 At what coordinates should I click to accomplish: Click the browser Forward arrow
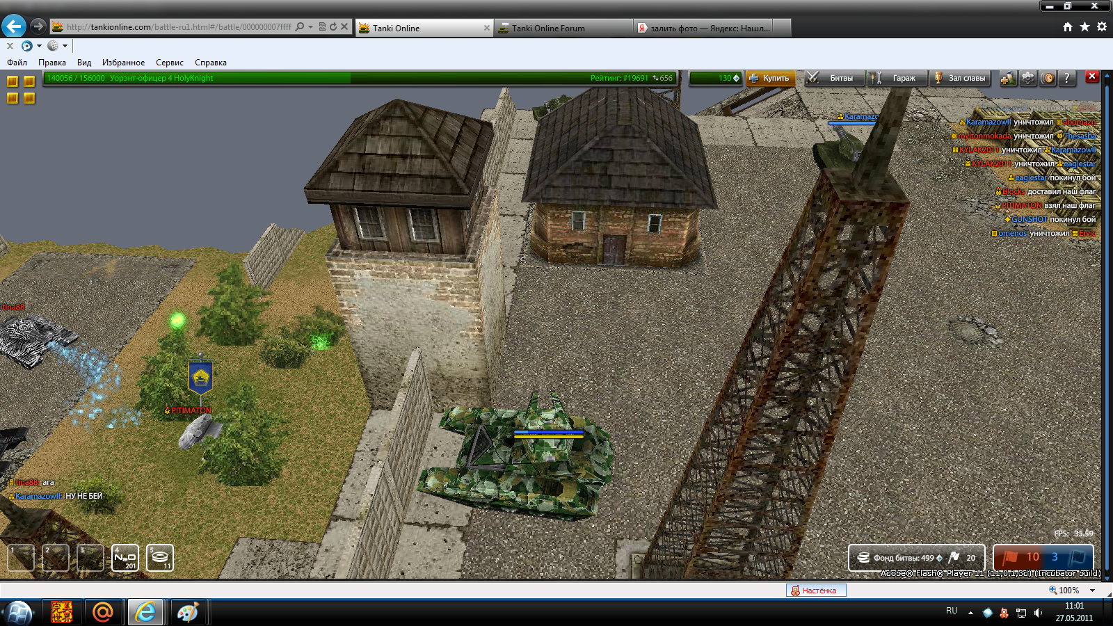tap(38, 26)
